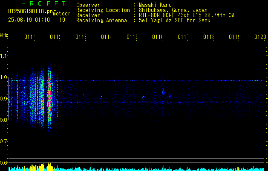Click the 0120 time marker
The height and width of the screenshot is (171, 268).
point(260,37)
